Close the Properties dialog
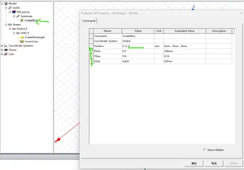 click(241, 13)
